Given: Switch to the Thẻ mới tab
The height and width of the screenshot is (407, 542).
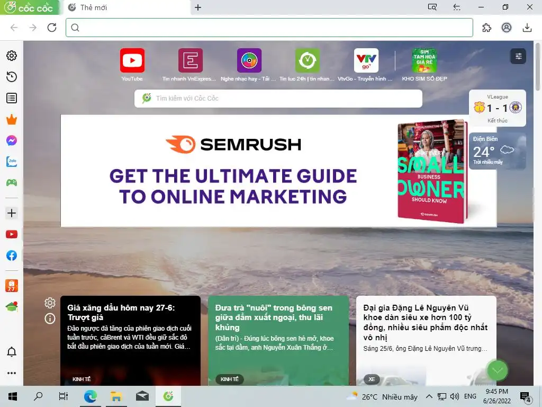Looking at the screenshot, I should 126,7.
